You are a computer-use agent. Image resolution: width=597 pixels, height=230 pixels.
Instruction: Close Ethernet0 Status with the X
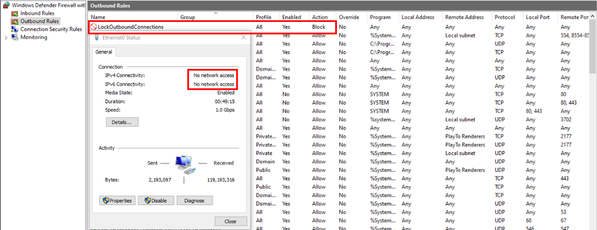243,38
